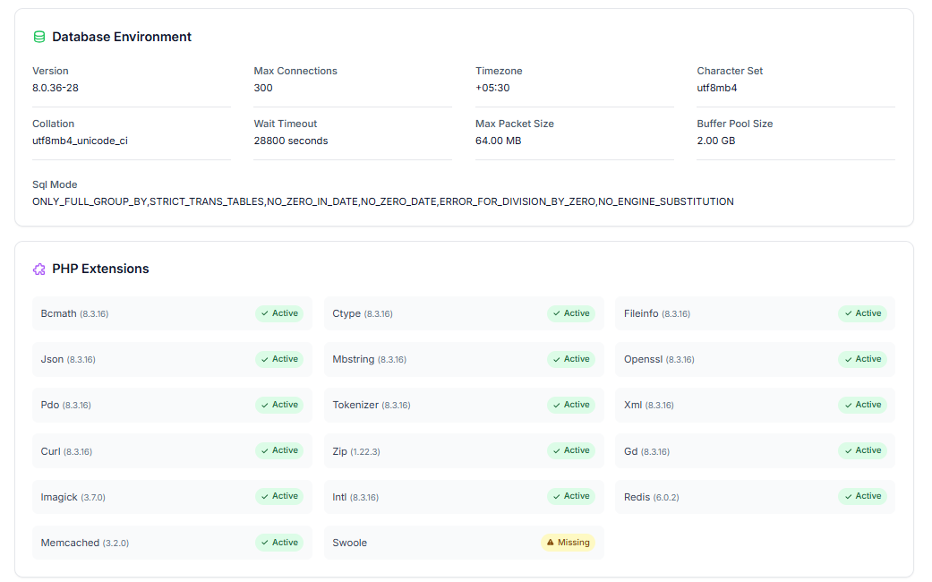The height and width of the screenshot is (582, 932).
Task: Select the PHP Extensions heading
Action: coord(100,269)
